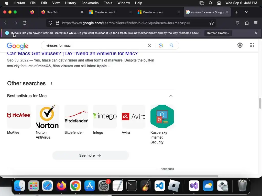The image size is (262, 196).
Task: Close the New Tab tab
Action: pyautogui.click(x=82, y=12)
